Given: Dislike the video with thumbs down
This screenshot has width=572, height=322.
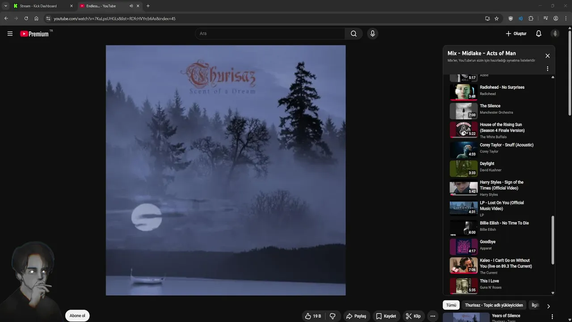Looking at the screenshot, I should (x=332, y=316).
